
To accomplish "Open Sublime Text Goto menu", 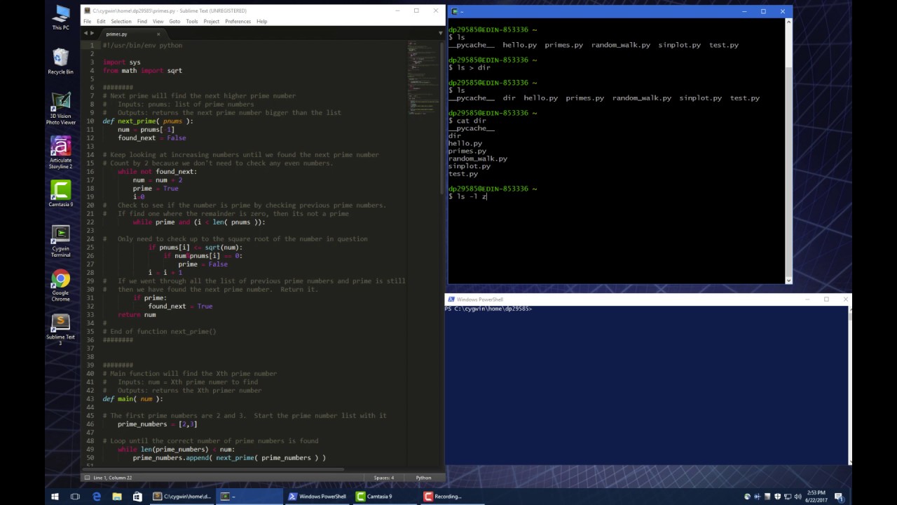I will coord(174,21).
